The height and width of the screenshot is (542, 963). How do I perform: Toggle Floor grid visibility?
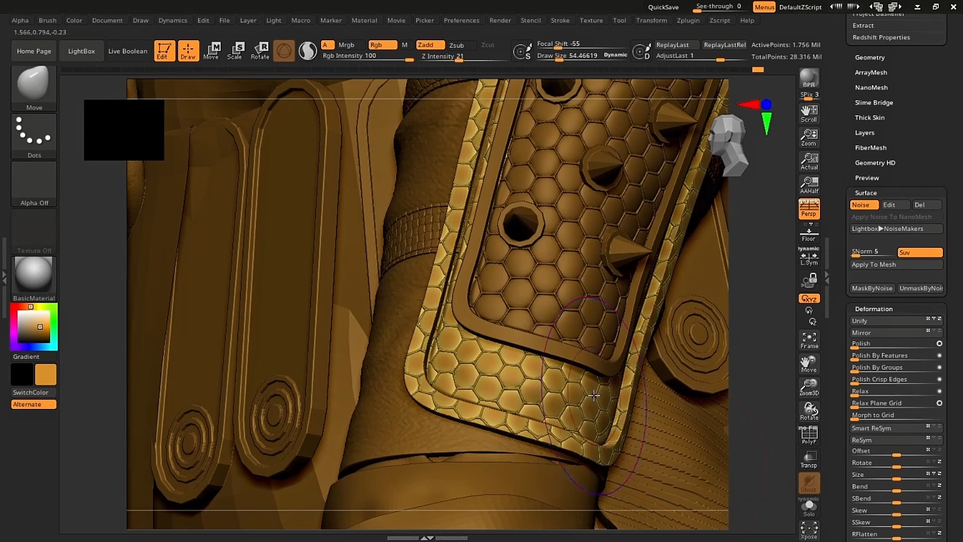[809, 232]
